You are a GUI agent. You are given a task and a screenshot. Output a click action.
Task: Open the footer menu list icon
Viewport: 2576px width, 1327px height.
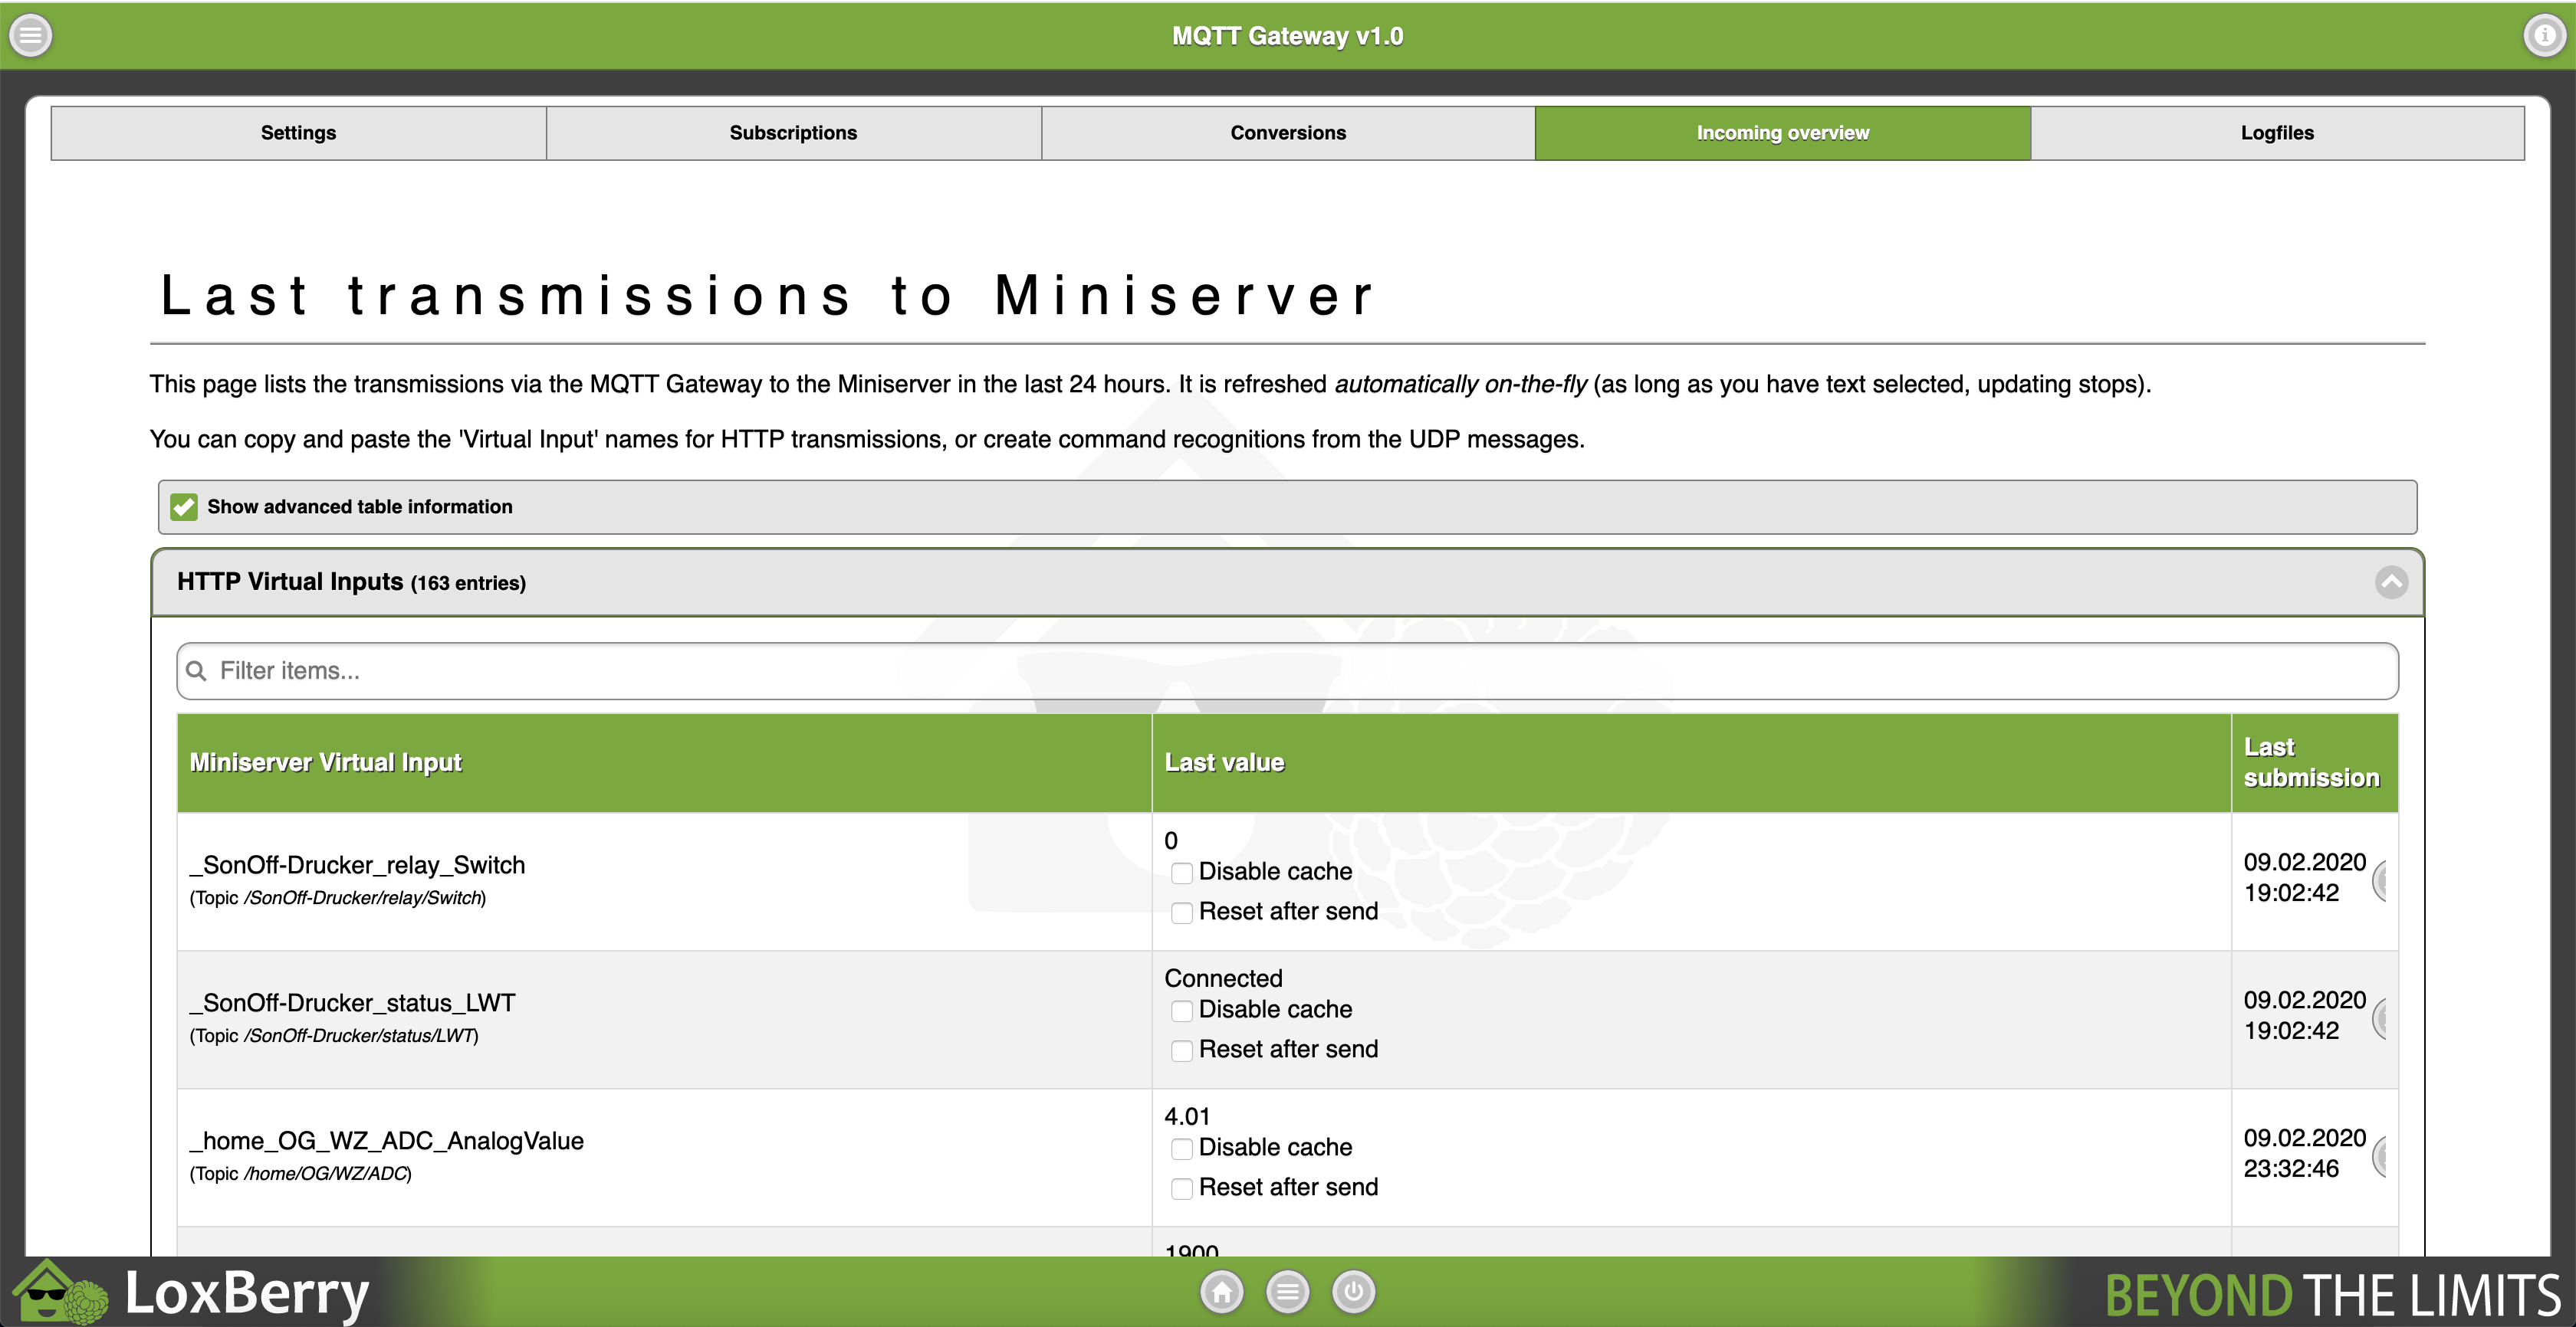point(1287,1292)
